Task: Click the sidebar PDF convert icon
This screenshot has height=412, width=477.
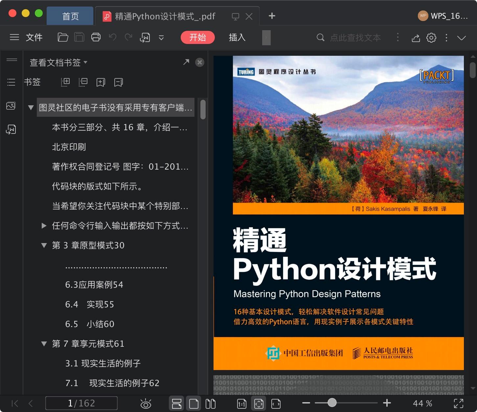Action: [x=11, y=129]
